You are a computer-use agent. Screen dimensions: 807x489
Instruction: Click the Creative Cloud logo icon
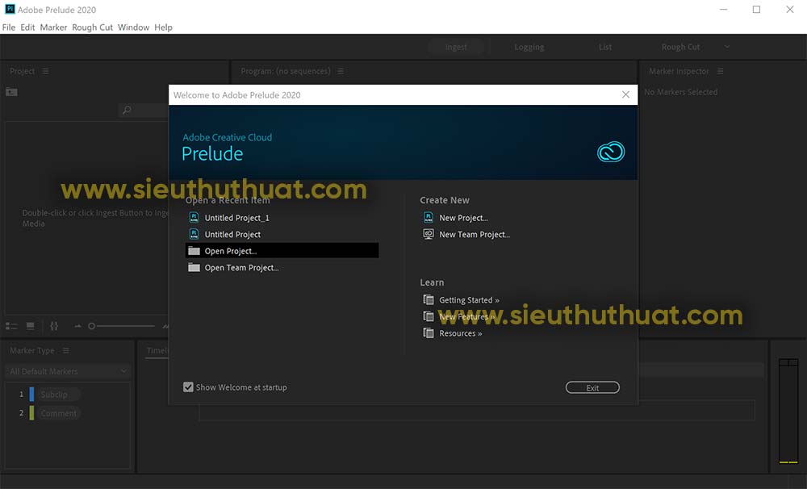pyautogui.click(x=611, y=152)
